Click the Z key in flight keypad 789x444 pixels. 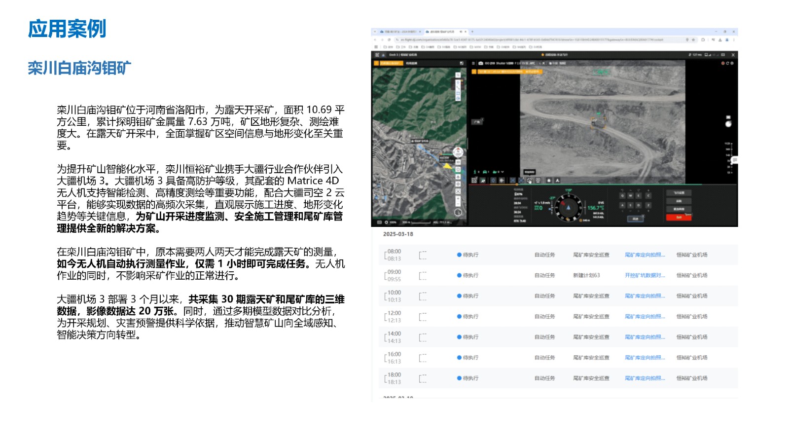click(x=648, y=205)
